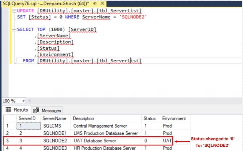This screenshot has height=151, width=243.
Task: Click the ServerName column header
Action: point(55,118)
